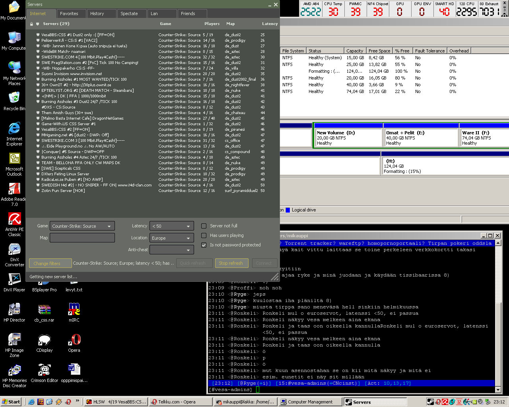Click the Change filters button
The image size is (509, 407).
point(50,263)
